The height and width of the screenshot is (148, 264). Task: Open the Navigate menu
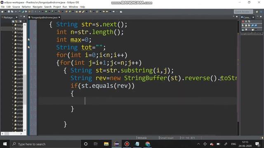(x=38, y=7)
